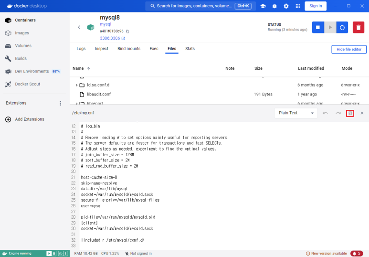The image size is (369, 257).
Task: Open the 3306:3306 port link
Action: pyautogui.click(x=110, y=38)
